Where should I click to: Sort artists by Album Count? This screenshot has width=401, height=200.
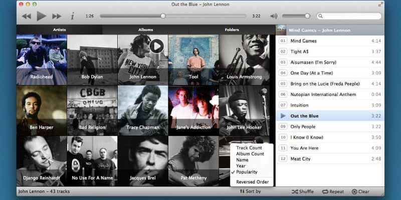(250, 154)
